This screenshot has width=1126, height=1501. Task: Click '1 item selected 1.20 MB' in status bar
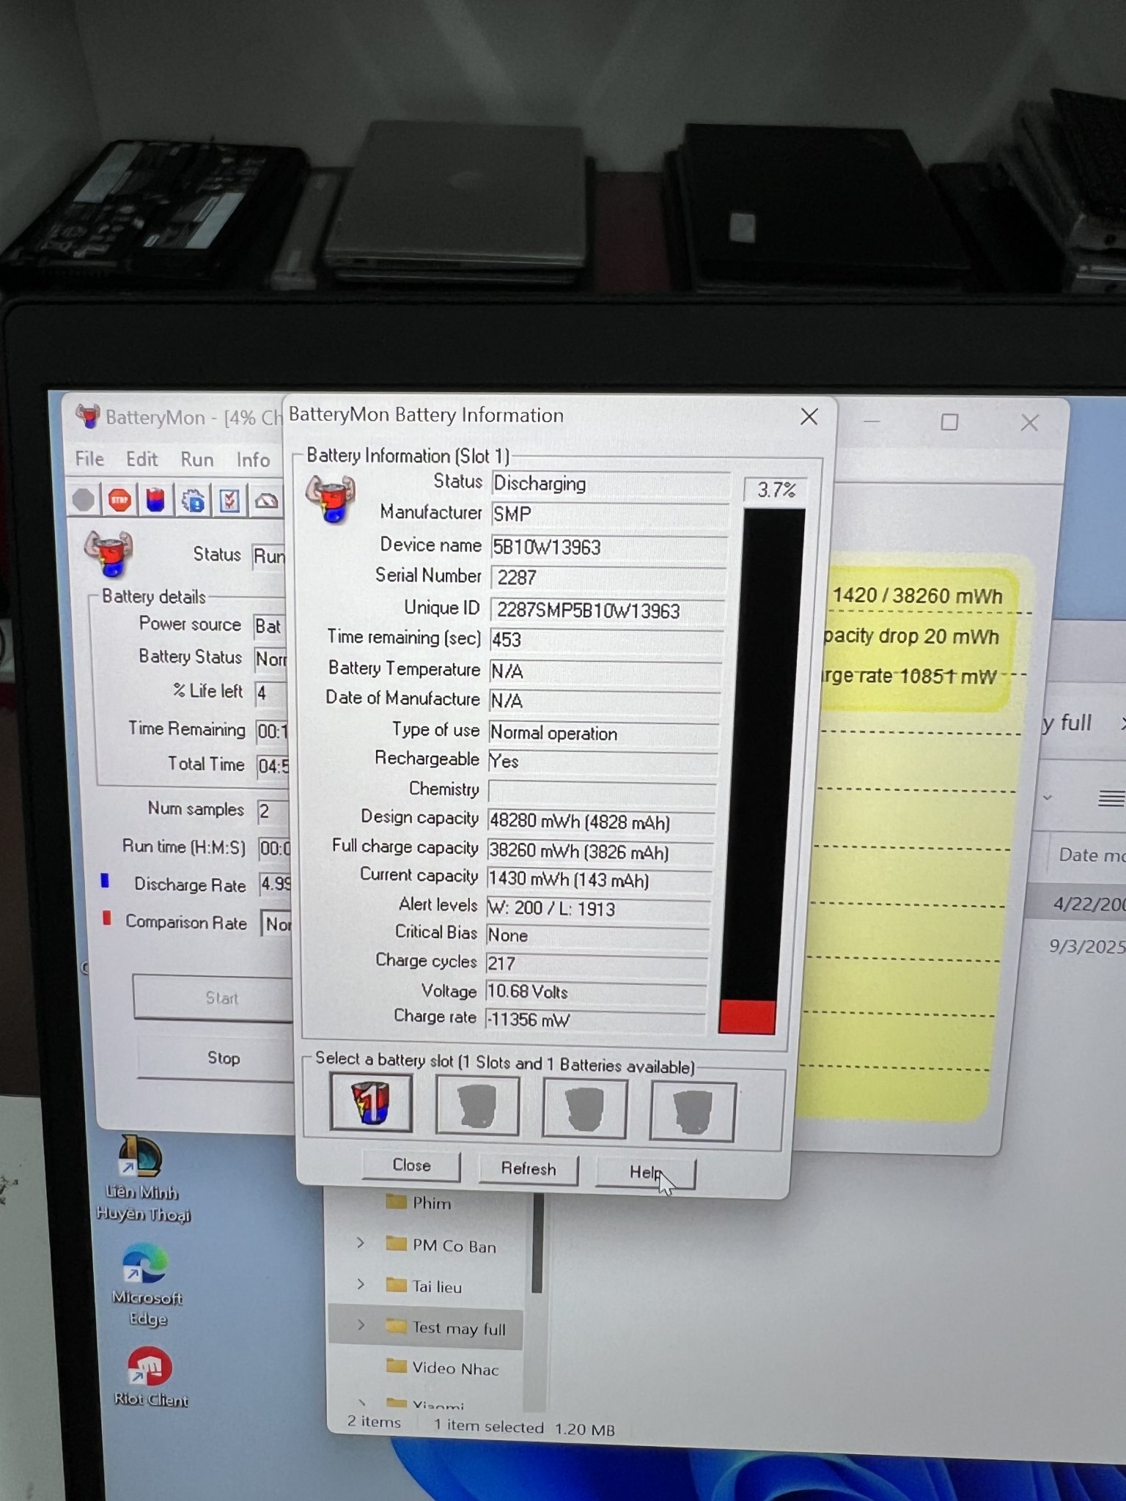point(524,1427)
